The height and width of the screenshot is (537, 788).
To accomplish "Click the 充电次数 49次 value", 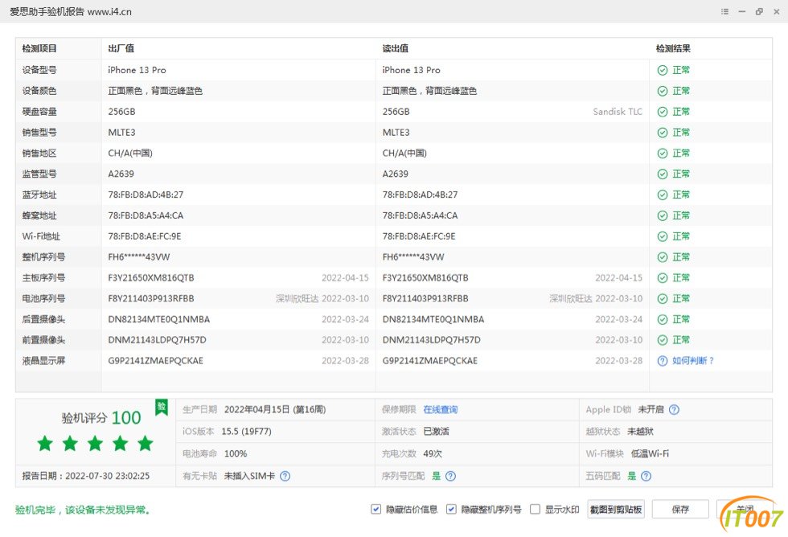I will coord(433,453).
